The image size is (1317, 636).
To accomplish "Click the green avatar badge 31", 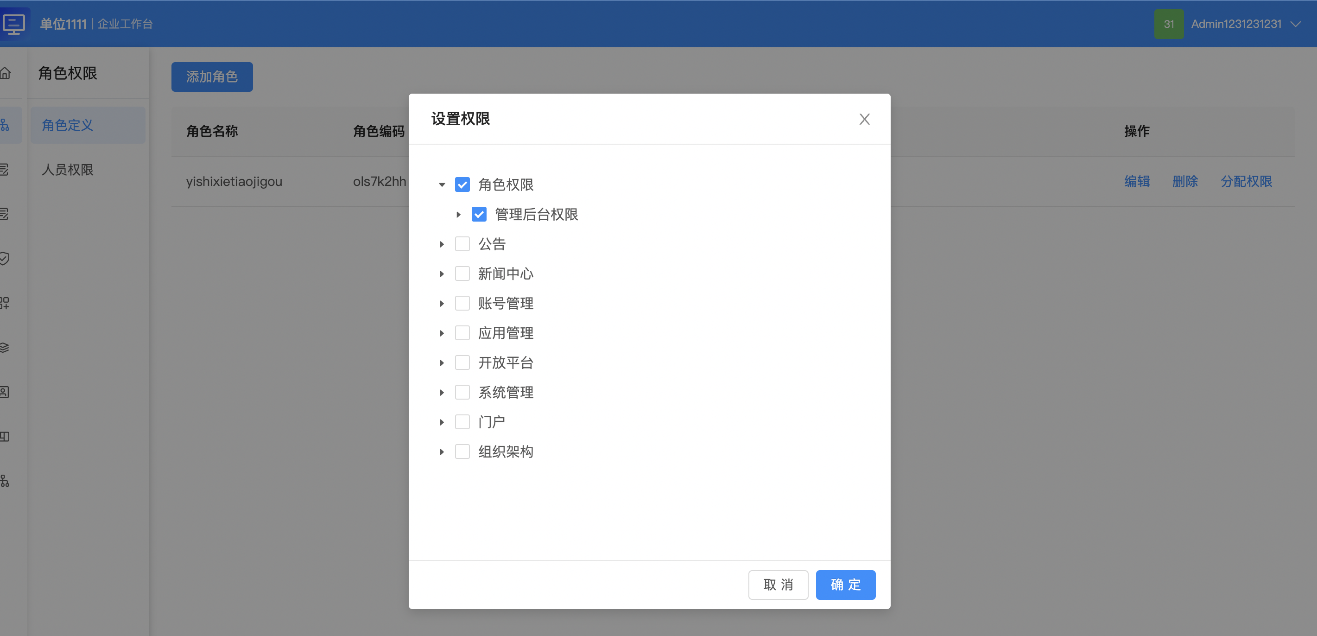I will [x=1169, y=24].
